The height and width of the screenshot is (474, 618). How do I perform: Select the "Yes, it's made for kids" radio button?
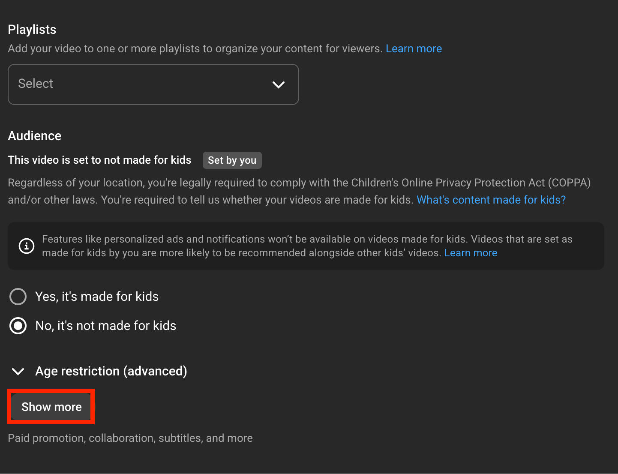pos(18,297)
